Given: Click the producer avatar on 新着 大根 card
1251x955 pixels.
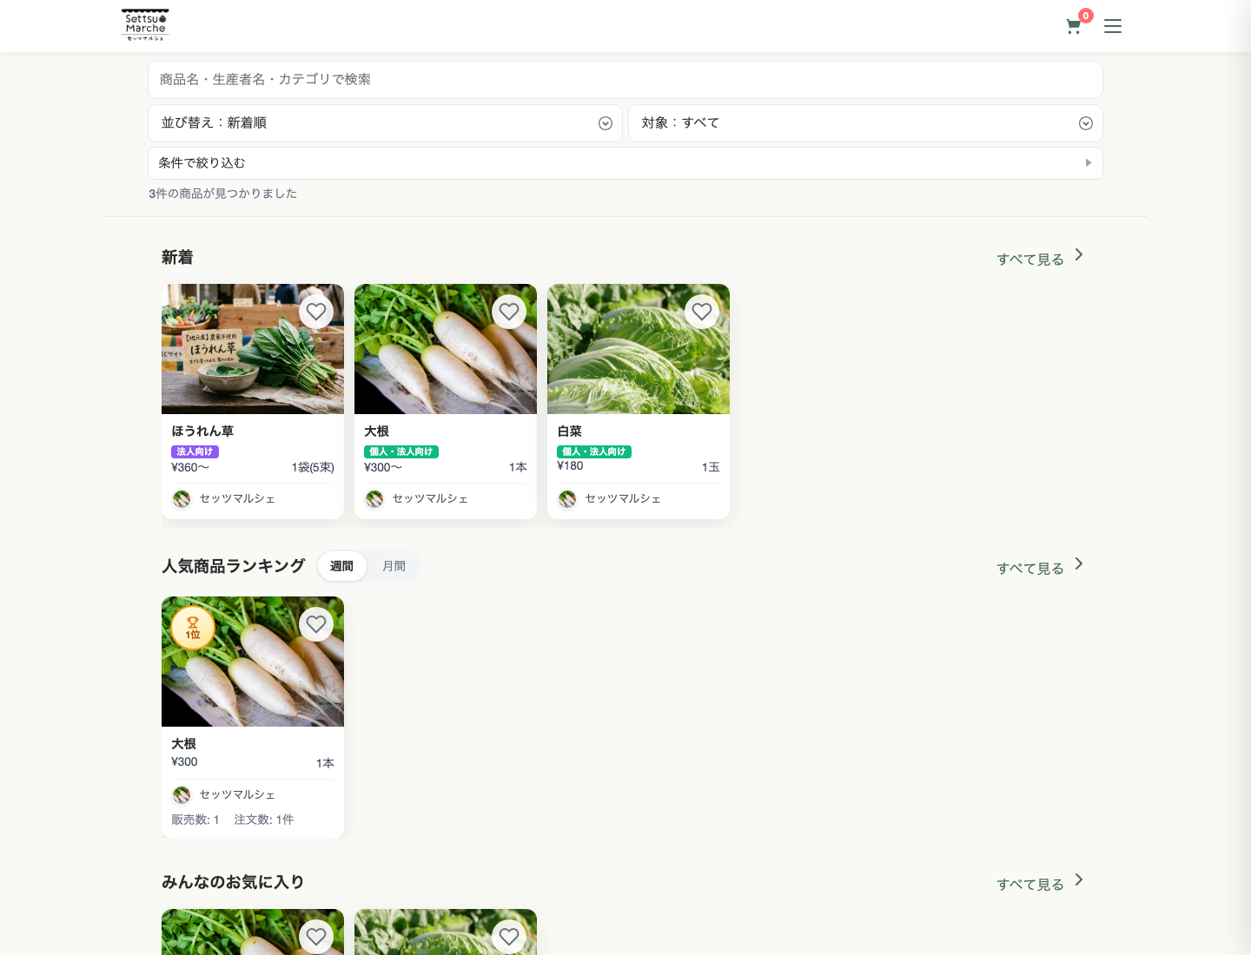Looking at the screenshot, I should pyautogui.click(x=374, y=499).
